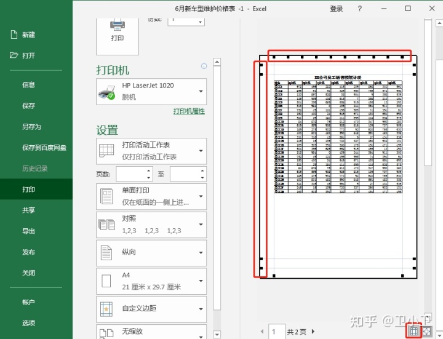This screenshot has width=443, height=339.
Task: Decrease the starting page number
Action: point(149,178)
